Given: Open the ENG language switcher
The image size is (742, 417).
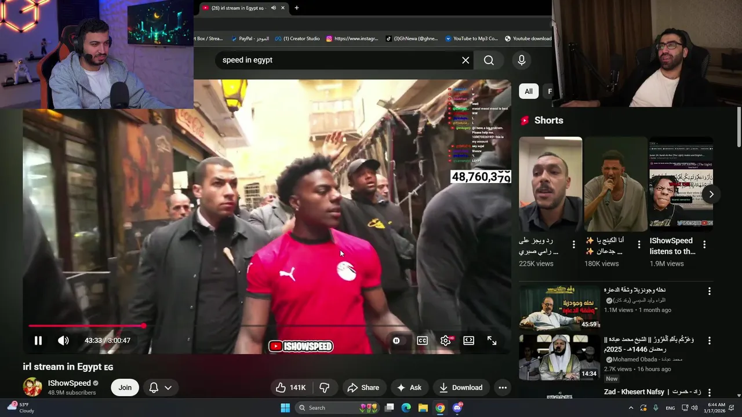Looking at the screenshot, I should pos(670,408).
